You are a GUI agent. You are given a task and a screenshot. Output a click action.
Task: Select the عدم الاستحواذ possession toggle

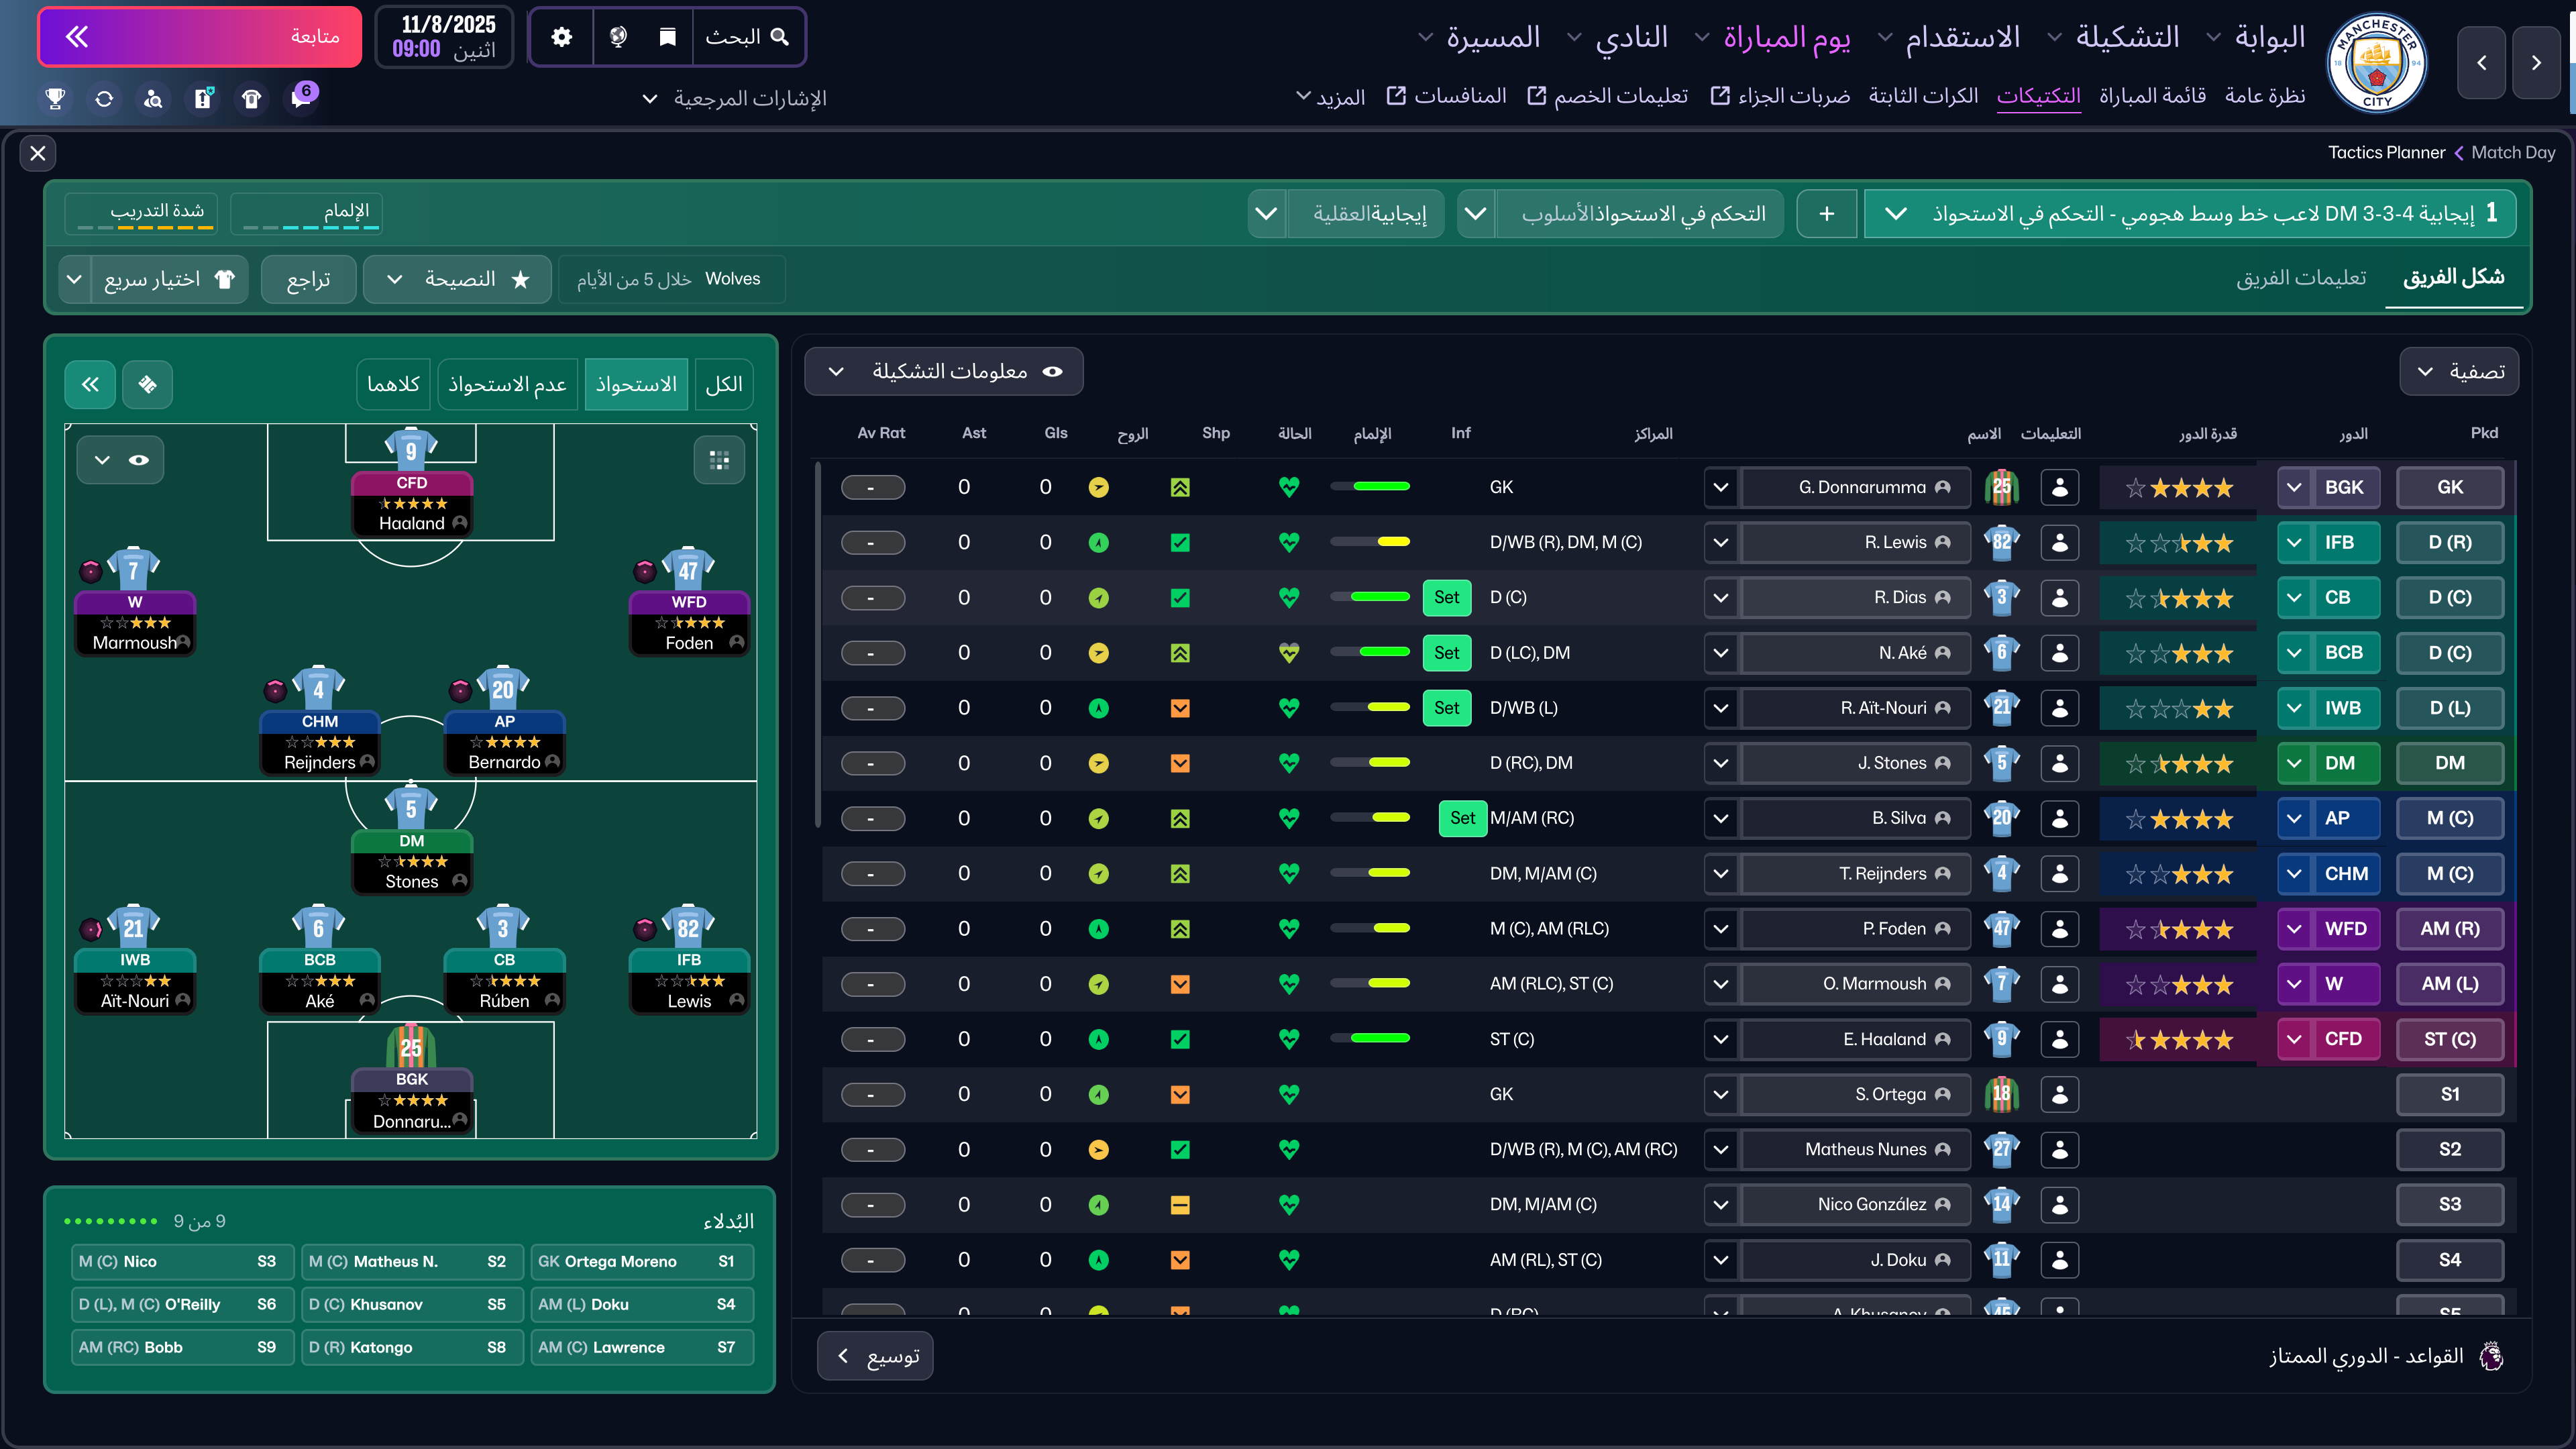pyautogui.click(x=507, y=384)
